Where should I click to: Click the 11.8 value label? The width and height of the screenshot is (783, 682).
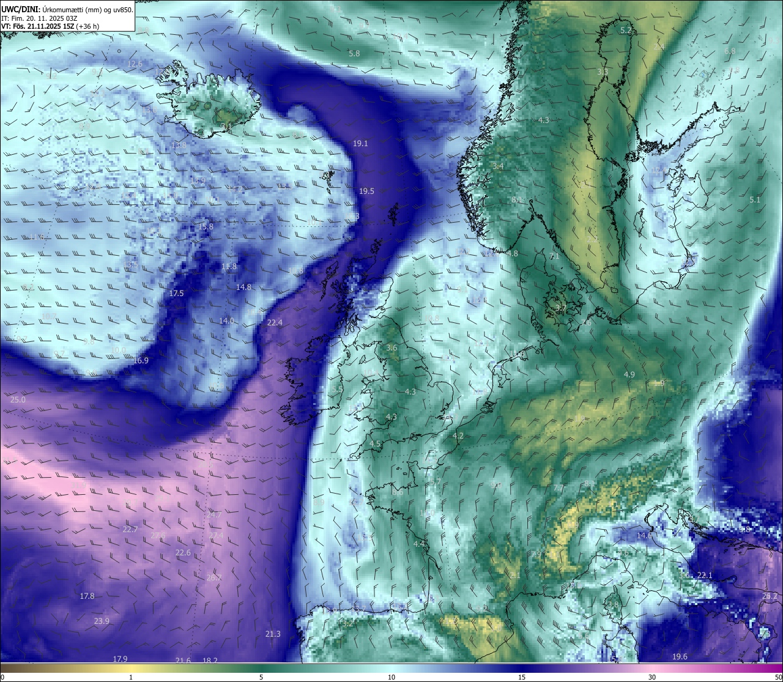pyautogui.click(x=229, y=267)
